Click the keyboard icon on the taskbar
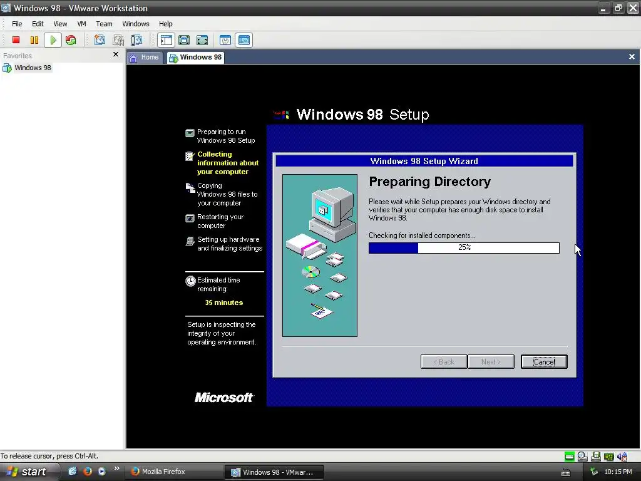 [566, 473]
